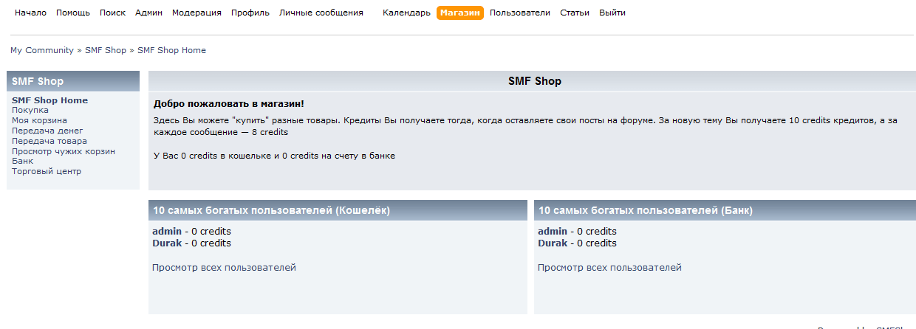Go to the Админ section
Image resolution: width=916 pixels, height=329 pixels.
[x=148, y=13]
